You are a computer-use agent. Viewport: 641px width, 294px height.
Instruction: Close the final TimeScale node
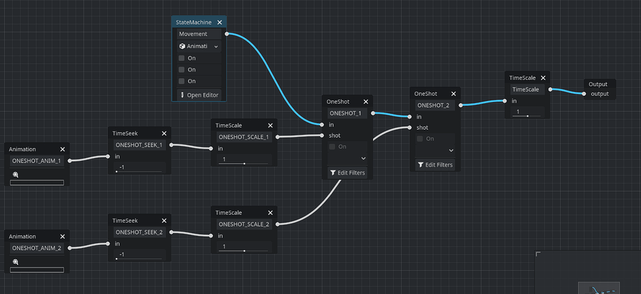click(x=543, y=78)
